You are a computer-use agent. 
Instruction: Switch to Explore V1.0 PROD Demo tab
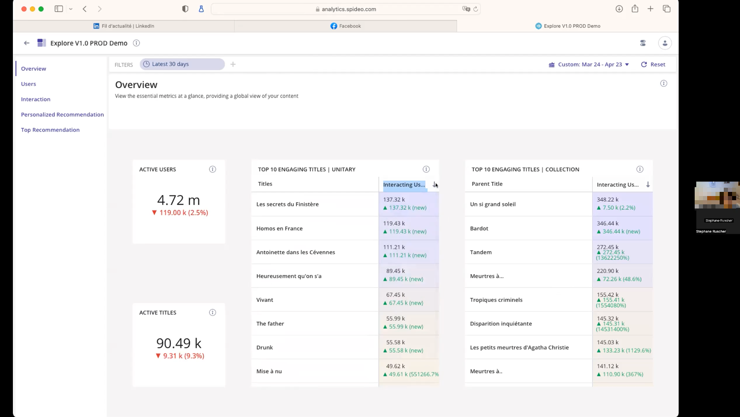tap(567, 26)
